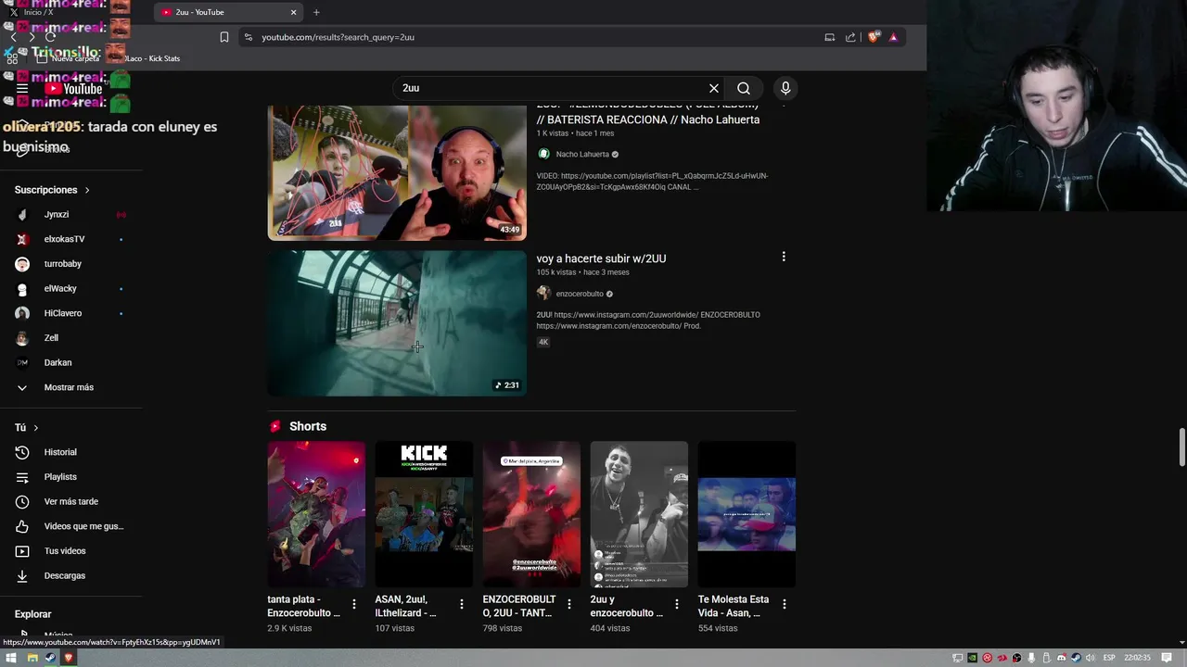Open the YouTube hamburger guide menu
Screen dimensions: 1187x667
[22, 89]
